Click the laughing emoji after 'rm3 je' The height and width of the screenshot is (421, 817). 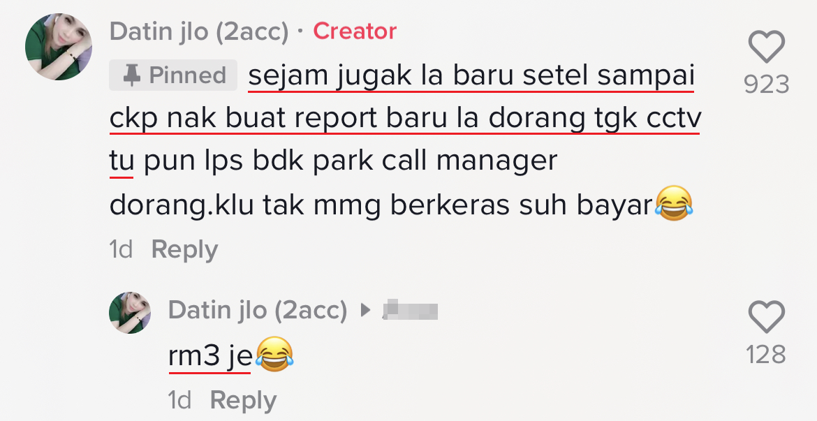[274, 354]
